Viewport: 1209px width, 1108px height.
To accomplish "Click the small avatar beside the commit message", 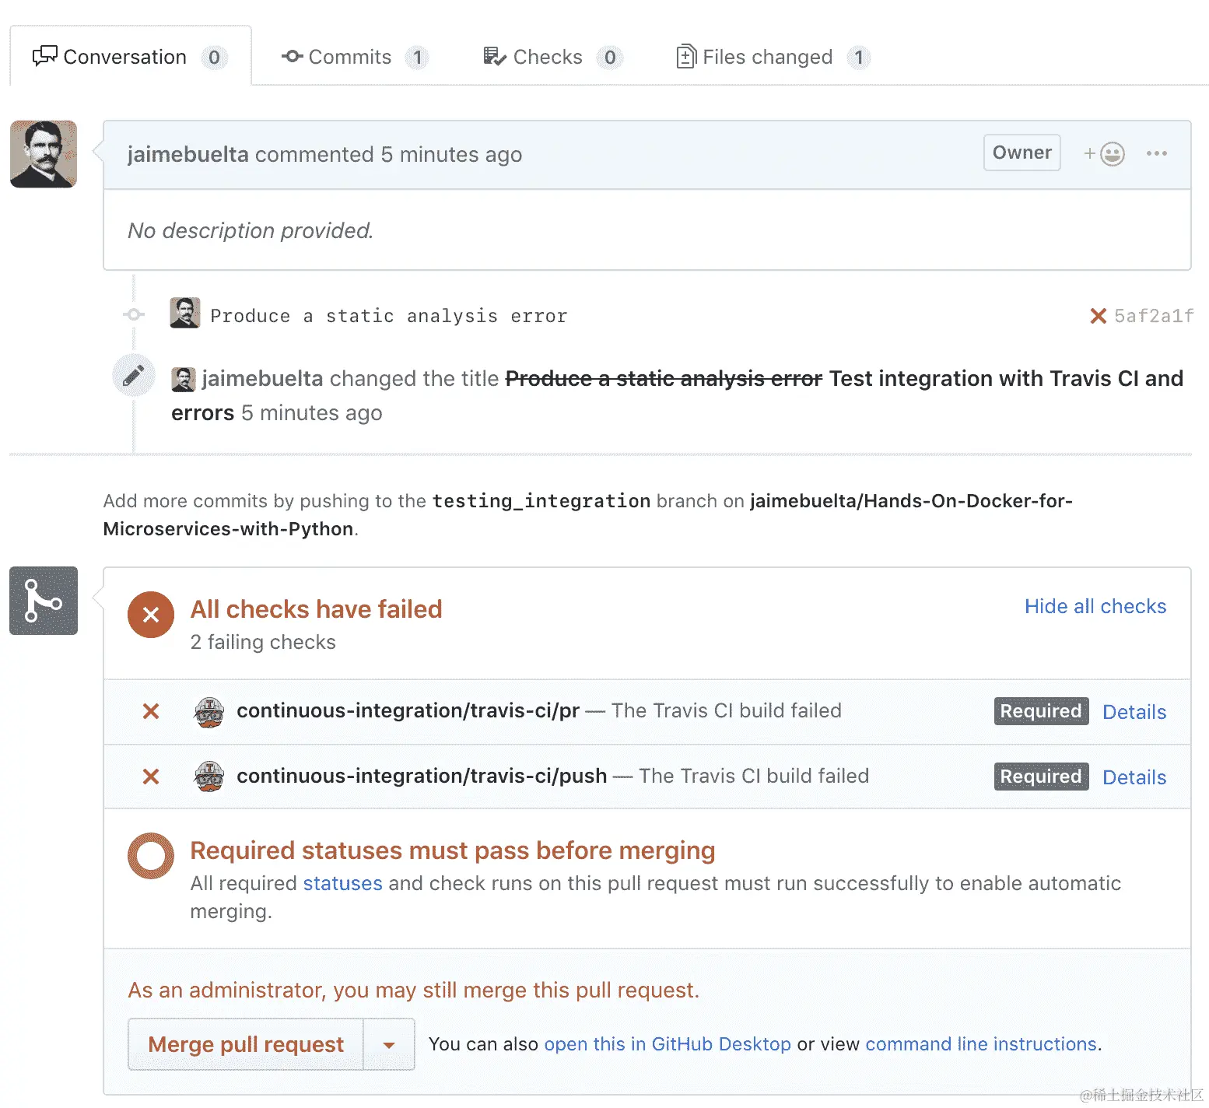I will 185,313.
